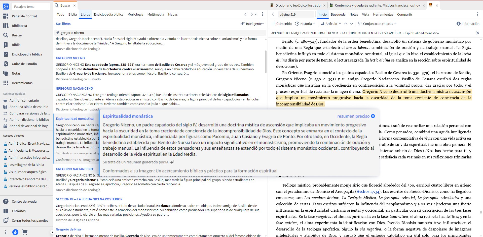Expand the Conjunto de enlaces dropdown

(377, 24)
